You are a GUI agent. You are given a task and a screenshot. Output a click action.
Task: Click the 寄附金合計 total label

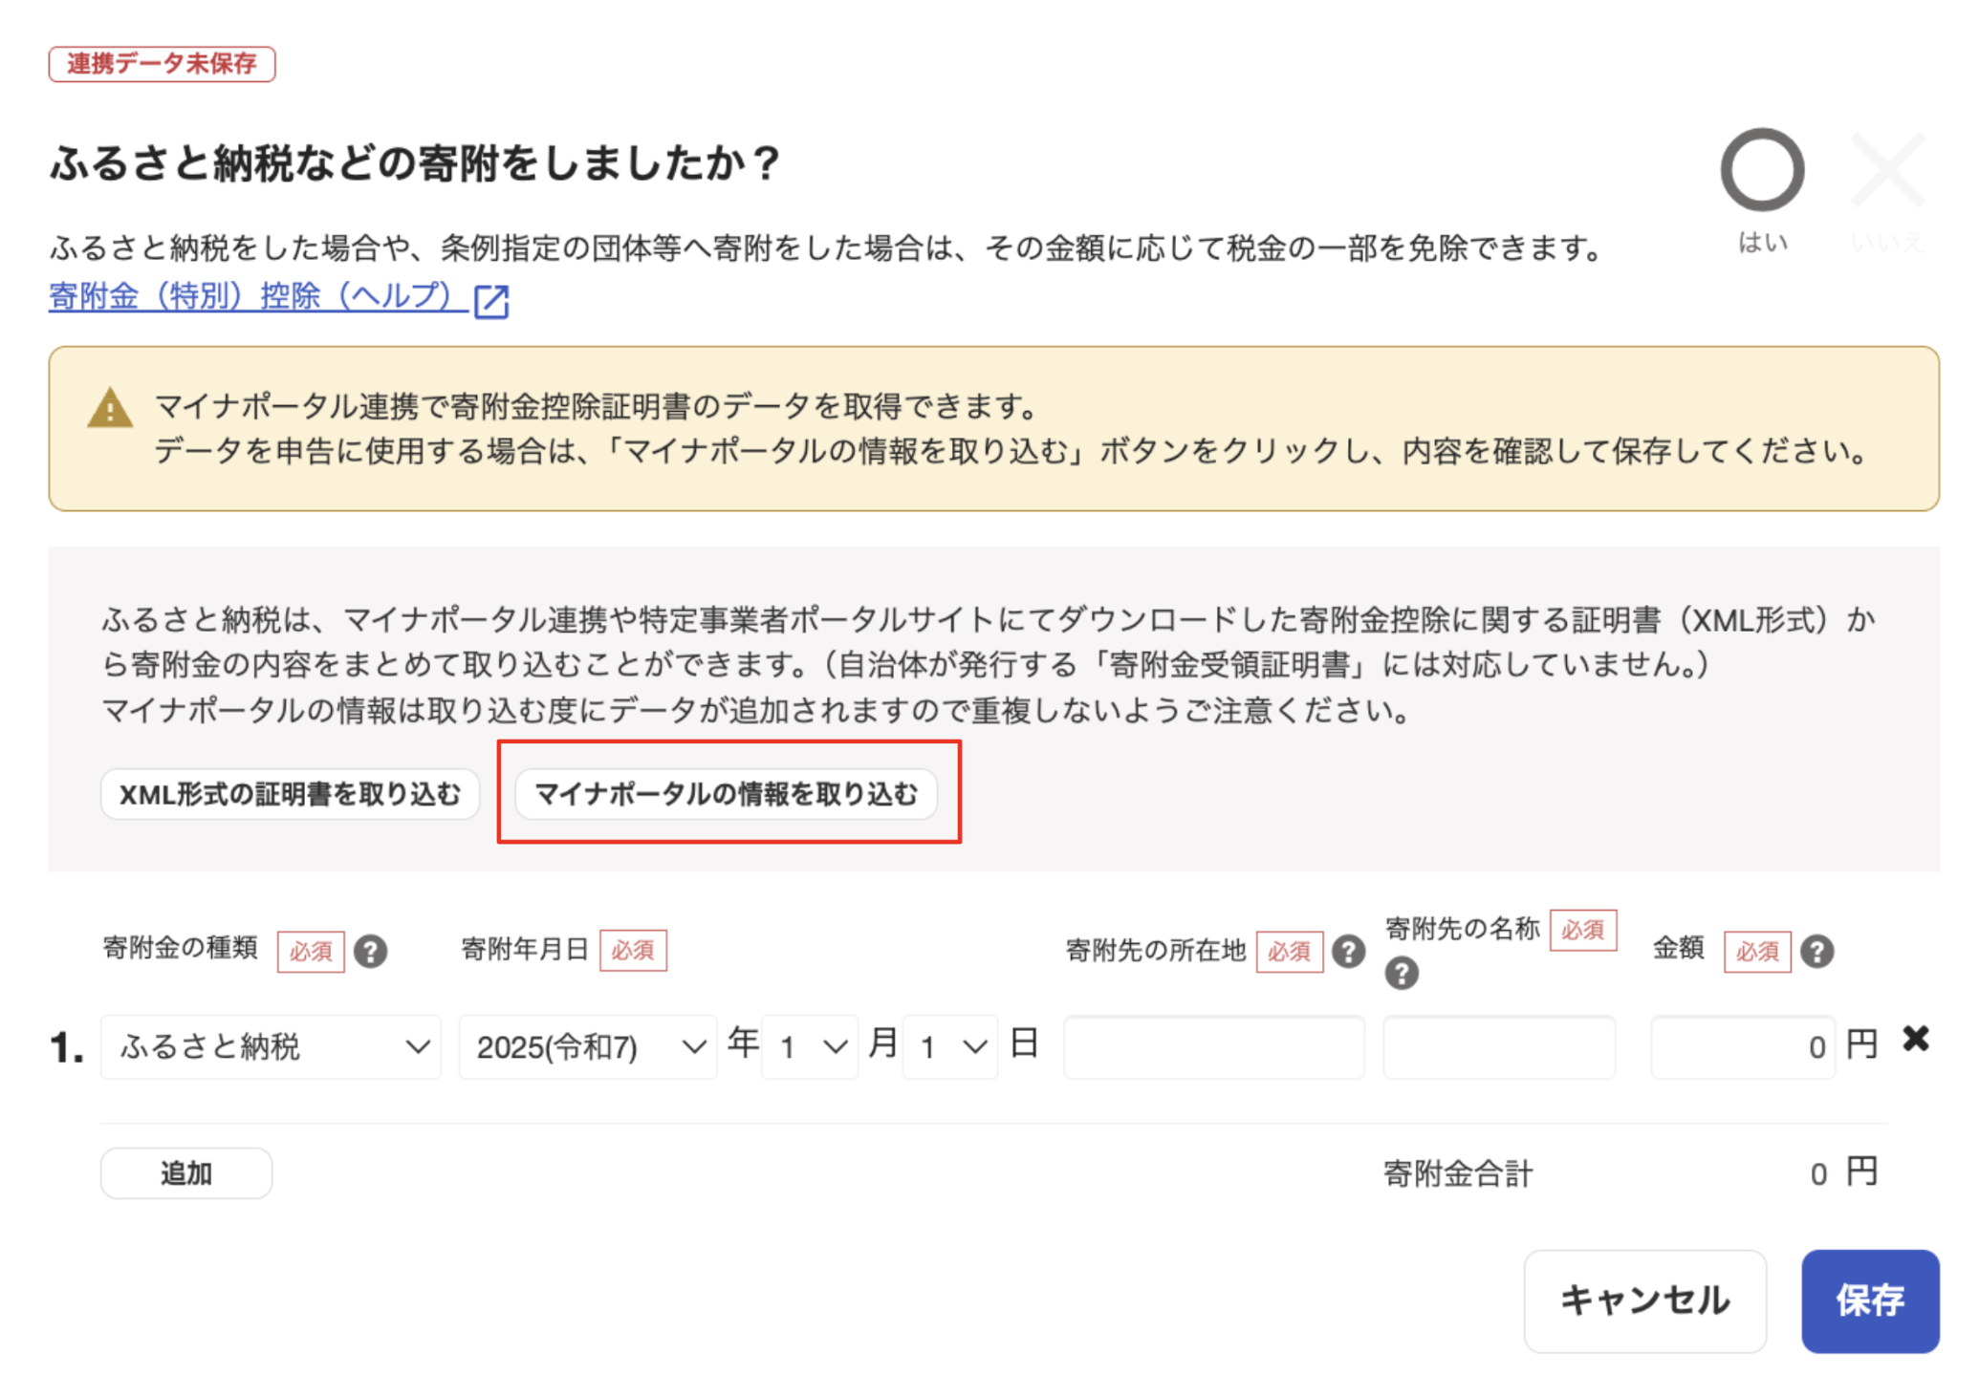tap(1458, 1173)
